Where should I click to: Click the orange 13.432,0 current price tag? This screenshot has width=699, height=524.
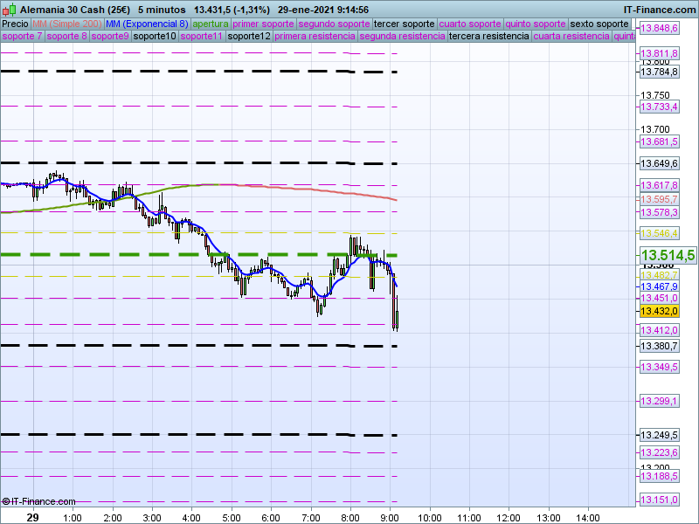(x=659, y=311)
